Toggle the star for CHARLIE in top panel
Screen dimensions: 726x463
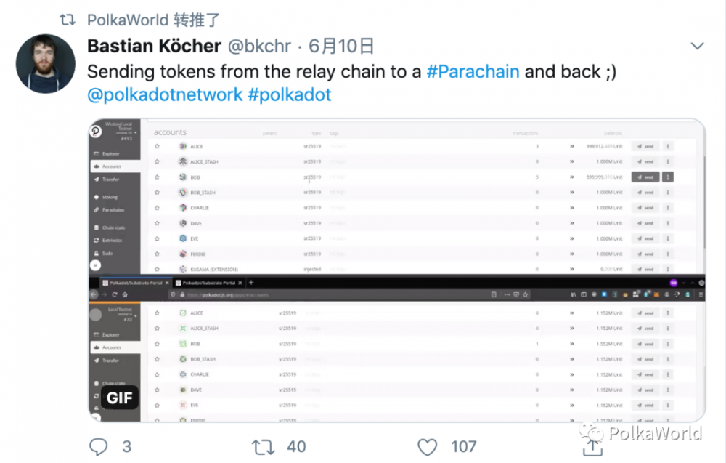click(157, 208)
